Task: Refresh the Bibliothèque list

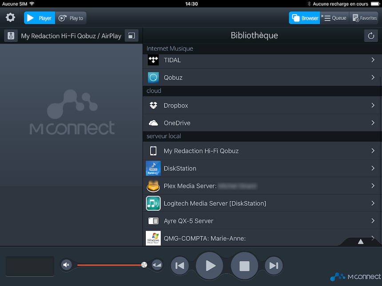Action: [x=371, y=36]
